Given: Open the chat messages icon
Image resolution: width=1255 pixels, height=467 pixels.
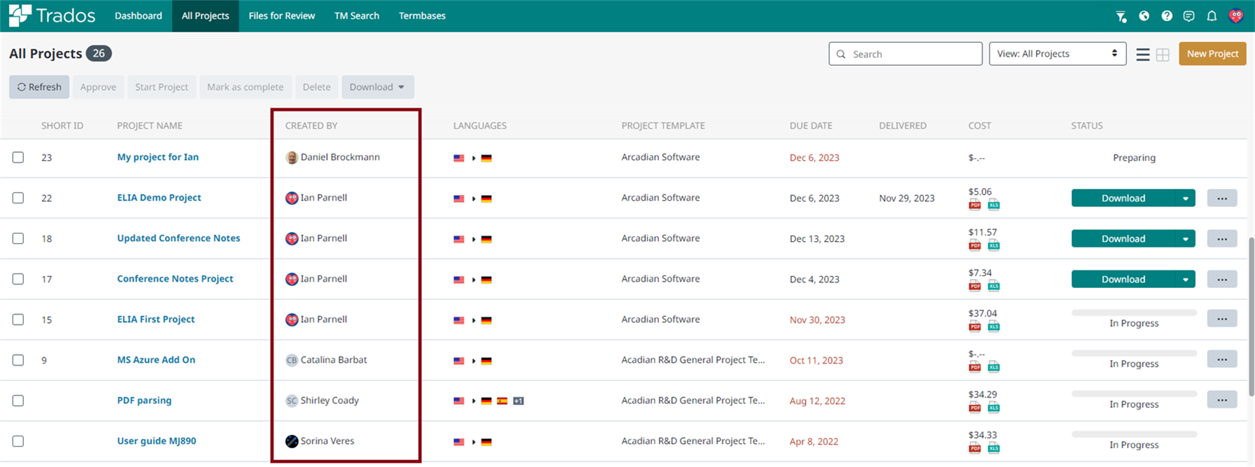Looking at the screenshot, I should pos(1189,15).
